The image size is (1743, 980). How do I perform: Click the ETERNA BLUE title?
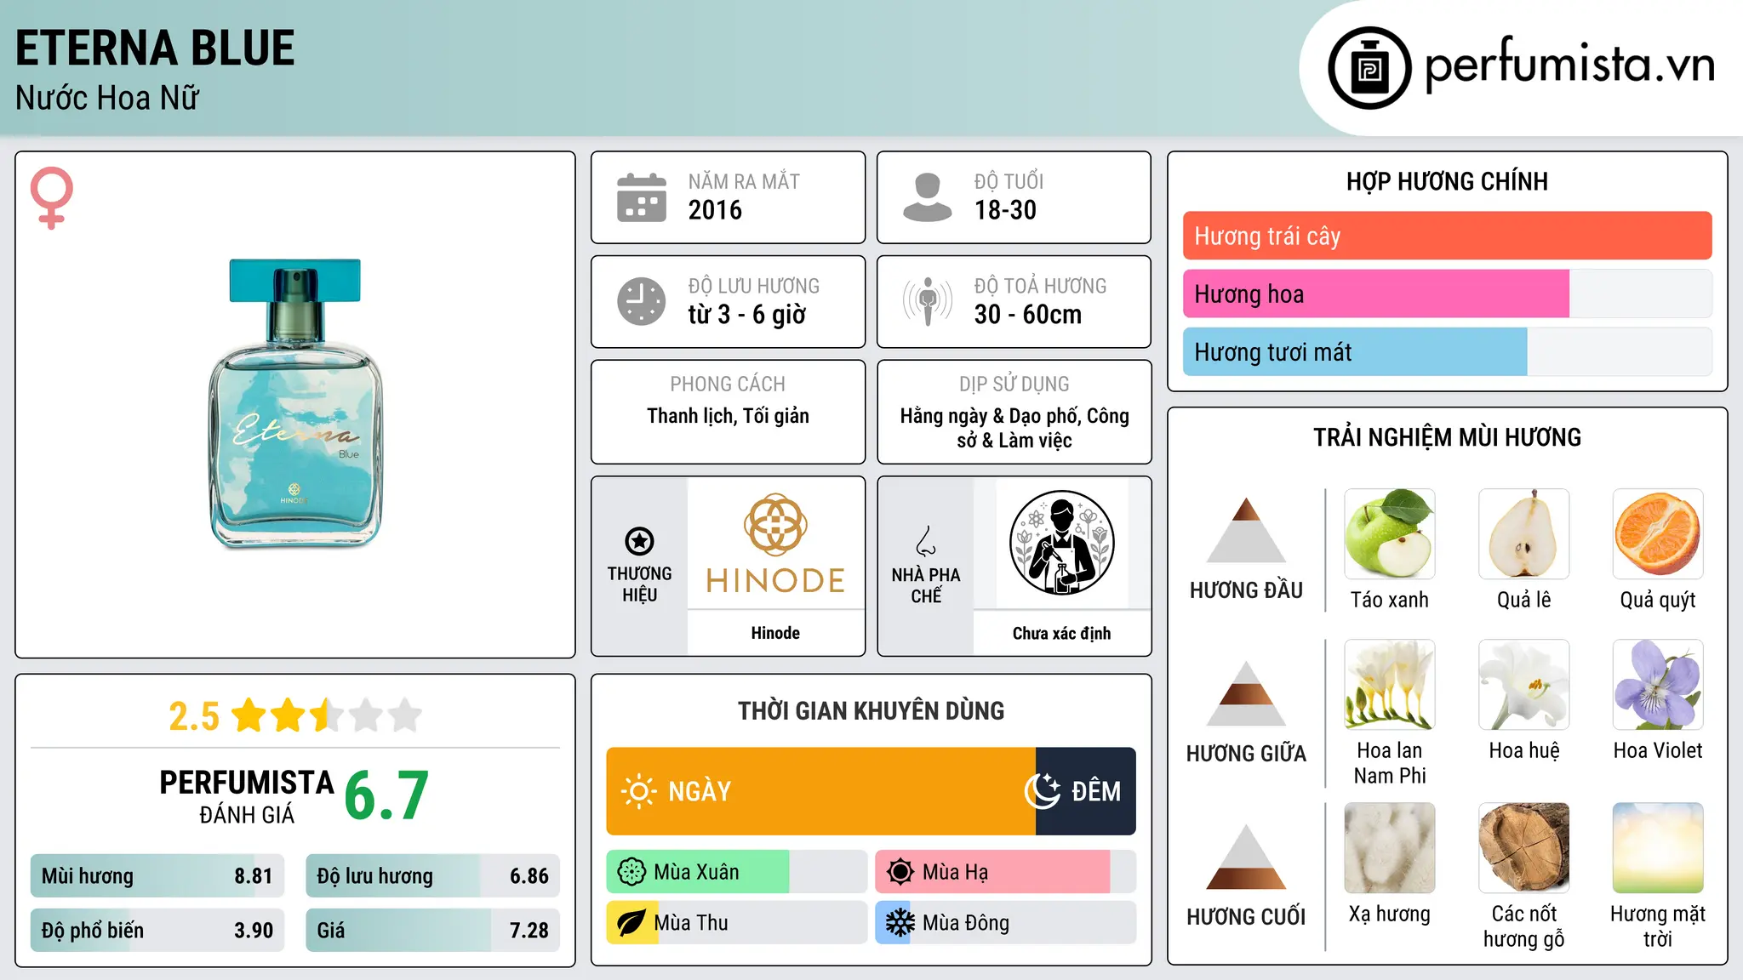[155, 48]
